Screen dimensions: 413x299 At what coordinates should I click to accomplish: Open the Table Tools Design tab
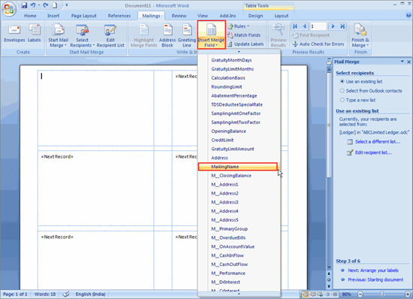point(255,16)
